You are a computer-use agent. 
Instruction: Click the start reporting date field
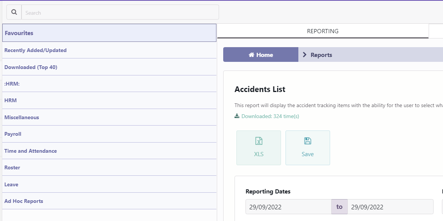289,207
